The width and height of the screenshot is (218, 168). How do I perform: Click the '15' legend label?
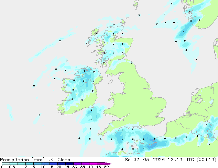pyautogui.click(x=51, y=167)
